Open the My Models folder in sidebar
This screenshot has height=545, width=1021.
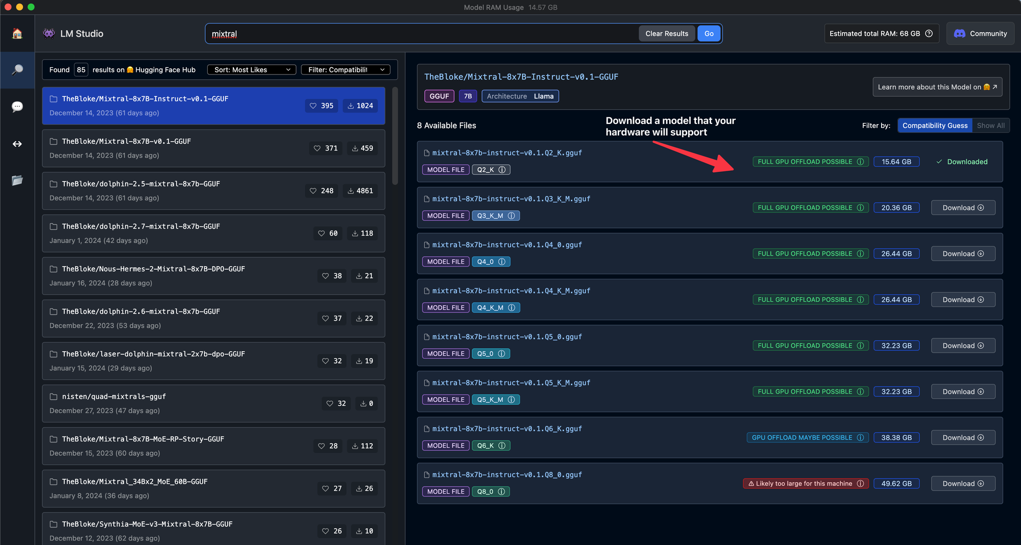pos(17,180)
